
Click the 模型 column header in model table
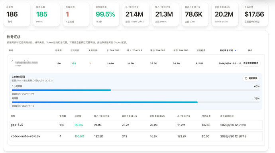click(13, 116)
